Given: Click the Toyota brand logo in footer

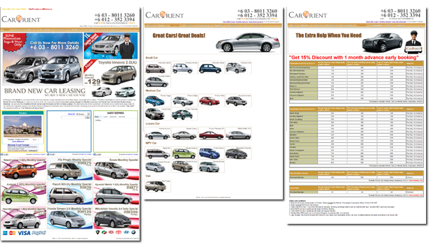Looking at the screenshot, I should [x=119, y=232].
